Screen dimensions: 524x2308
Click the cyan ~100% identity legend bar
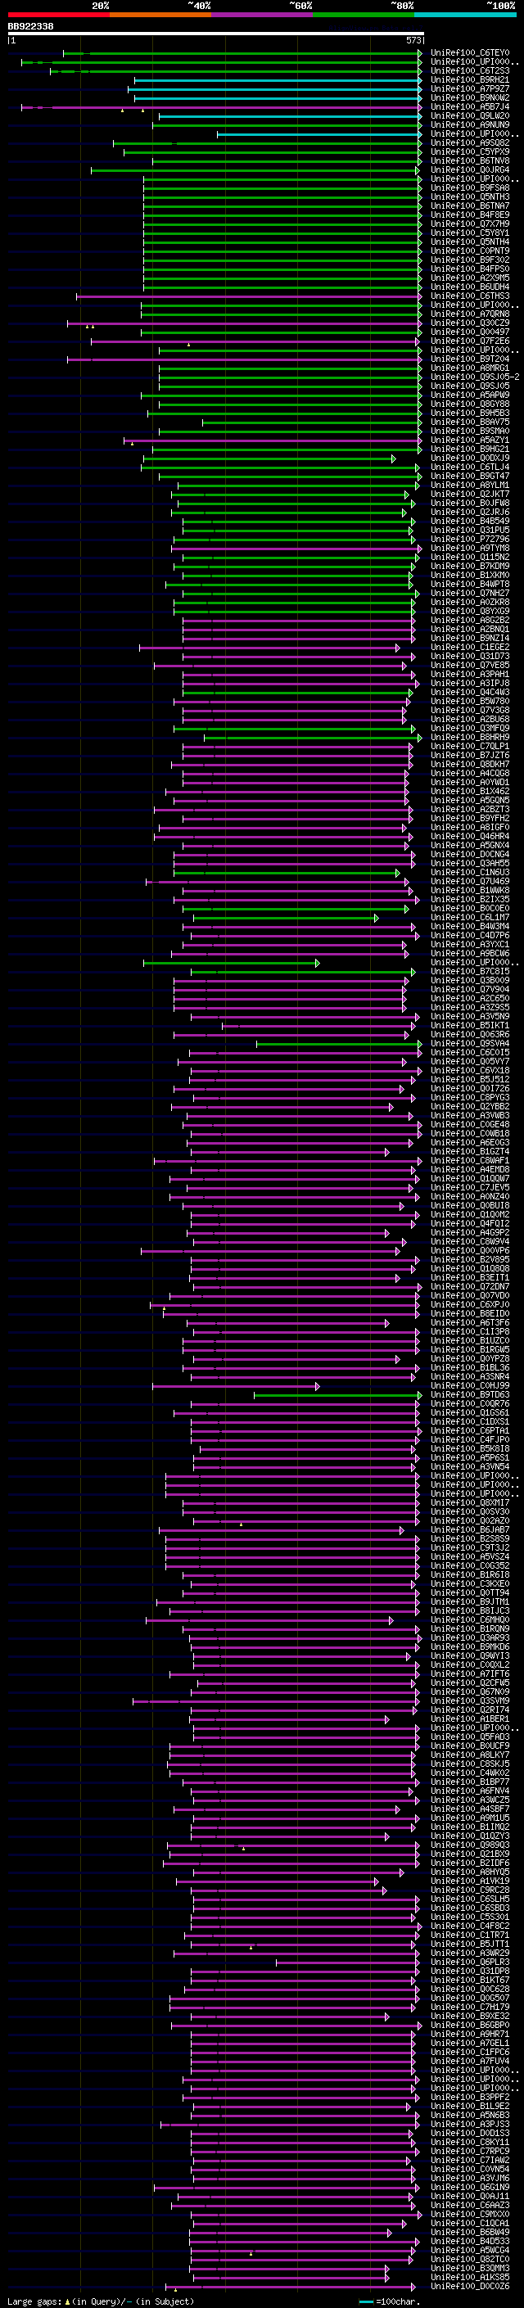click(x=465, y=15)
